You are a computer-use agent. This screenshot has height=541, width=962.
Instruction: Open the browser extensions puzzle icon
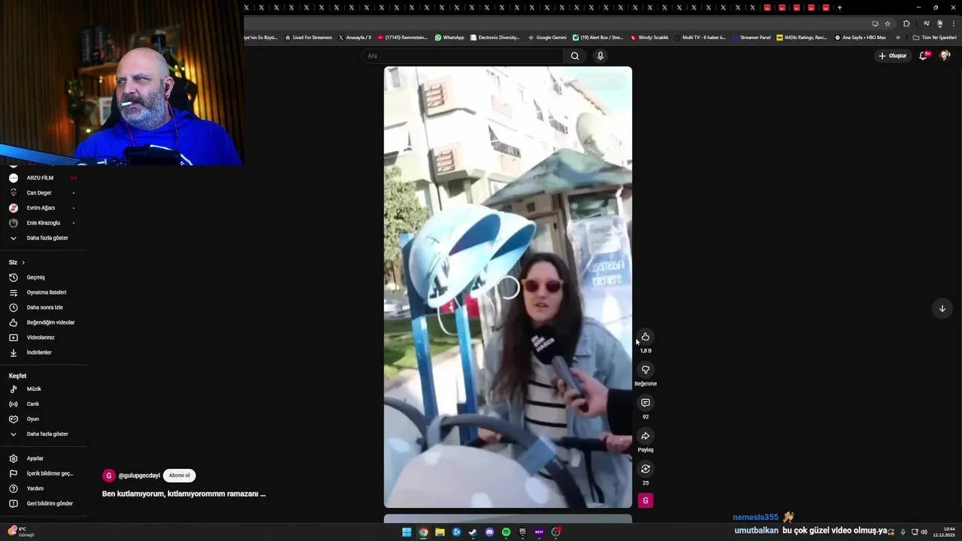(906, 23)
